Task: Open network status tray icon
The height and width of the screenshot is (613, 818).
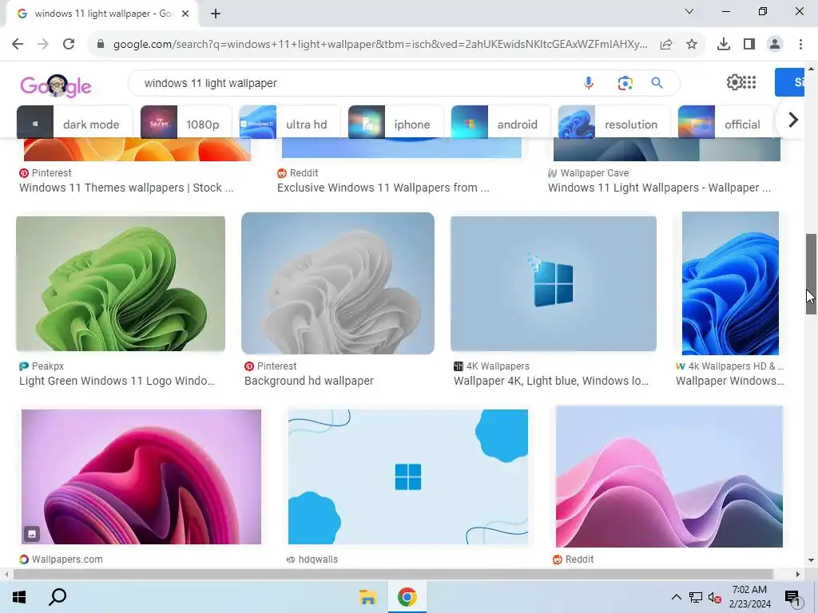Action: point(696,597)
